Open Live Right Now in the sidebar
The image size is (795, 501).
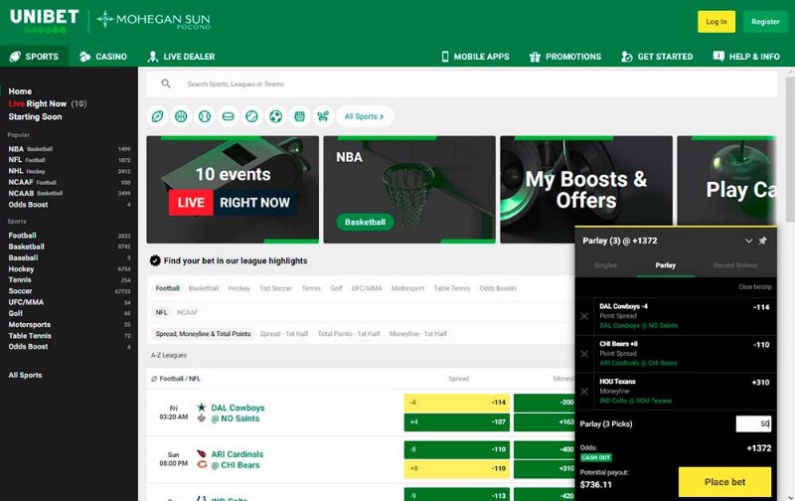coord(48,104)
